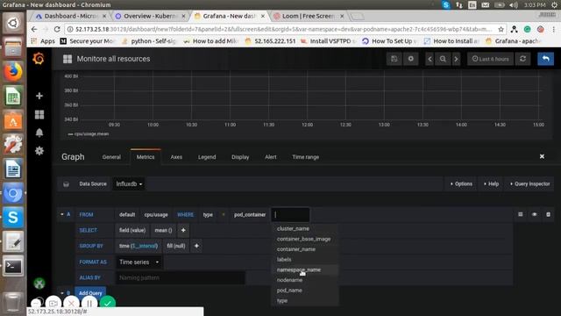Open LibreOffice Calc from the dock
This screenshot has width=561, height=316.
[13, 96]
